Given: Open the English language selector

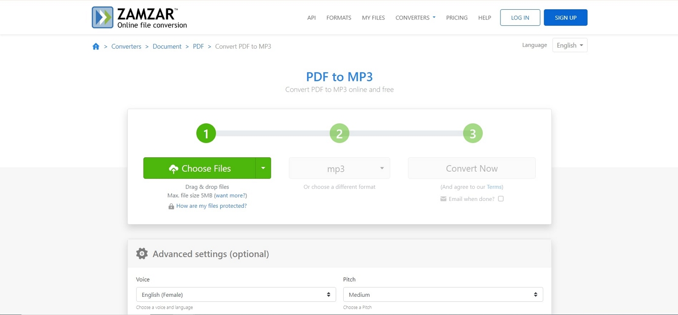Looking at the screenshot, I should pyautogui.click(x=570, y=45).
